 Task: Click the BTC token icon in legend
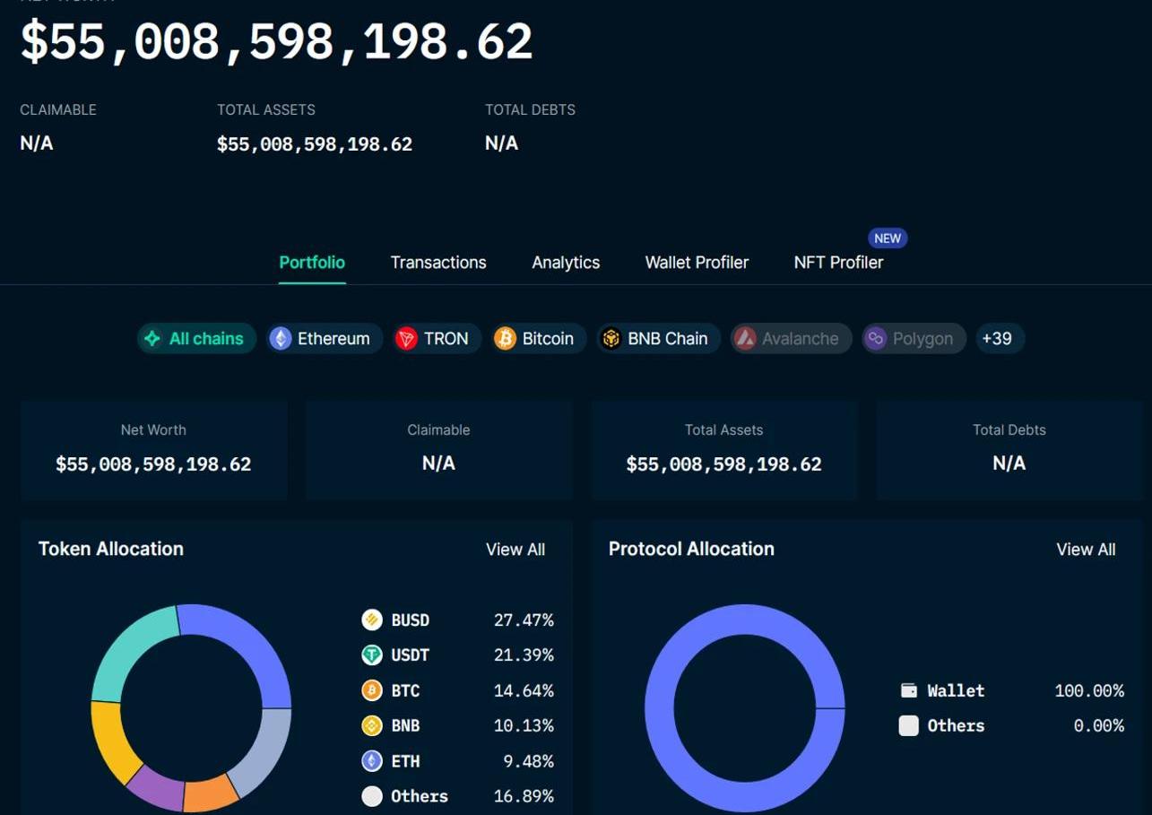(372, 690)
